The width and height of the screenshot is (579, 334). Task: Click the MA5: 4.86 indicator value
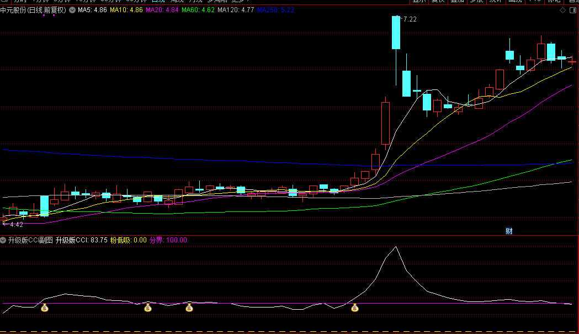pos(92,10)
